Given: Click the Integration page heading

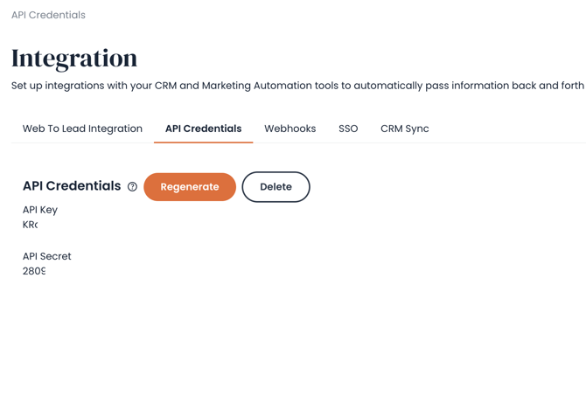Looking at the screenshot, I should coord(74,59).
